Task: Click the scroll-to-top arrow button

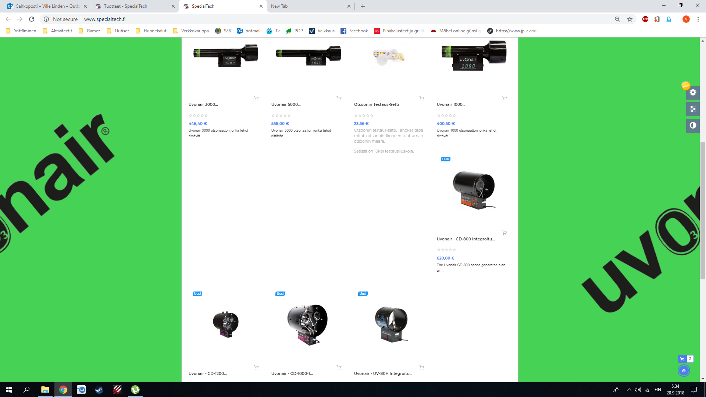Action: click(684, 371)
